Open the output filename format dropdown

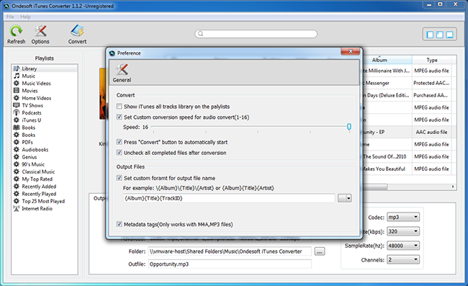[344, 198]
